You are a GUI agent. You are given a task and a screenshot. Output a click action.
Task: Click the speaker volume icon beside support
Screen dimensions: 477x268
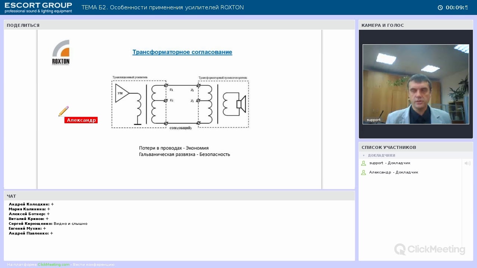[467, 163]
